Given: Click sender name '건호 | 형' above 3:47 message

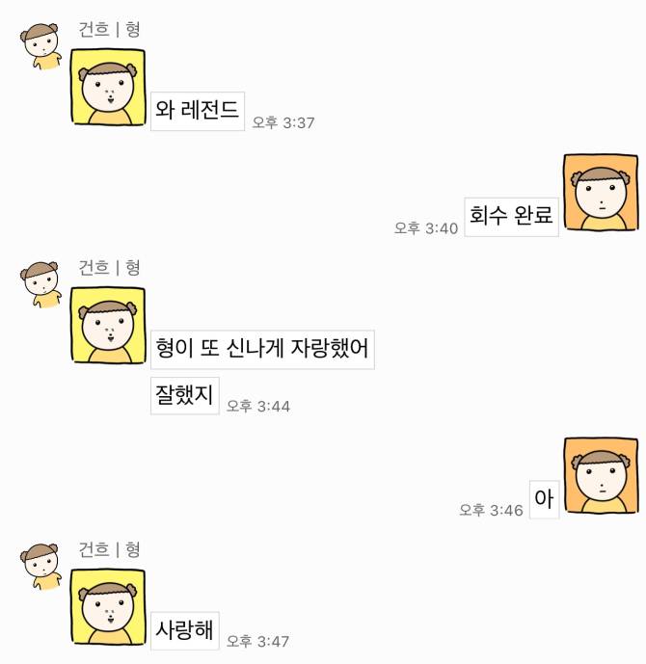Looking at the screenshot, I should [x=109, y=549].
